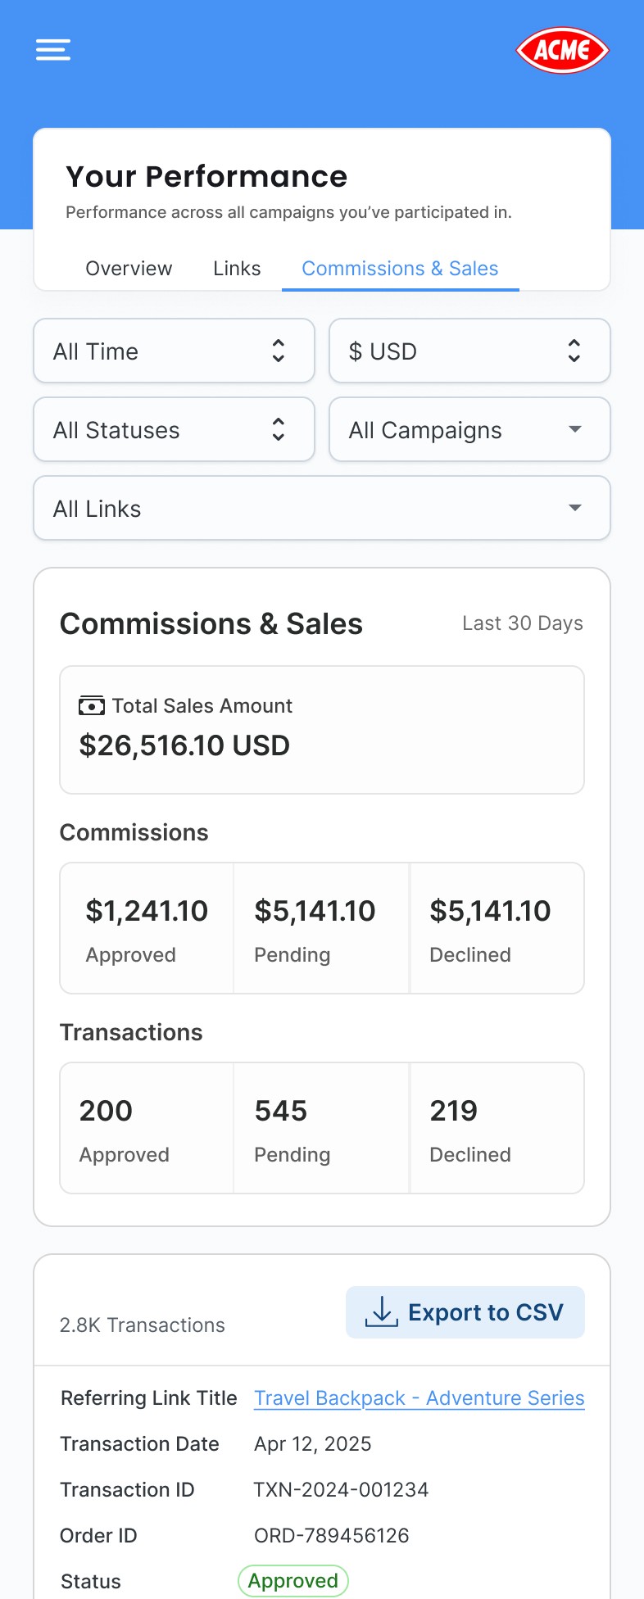Click the All Time selector arrows
The height and width of the screenshot is (1599, 644).
[279, 351]
